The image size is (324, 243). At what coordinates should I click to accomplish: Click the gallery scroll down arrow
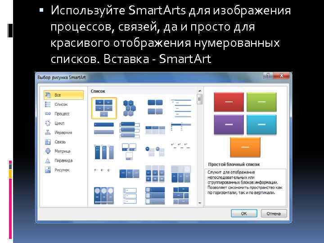[200, 203]
